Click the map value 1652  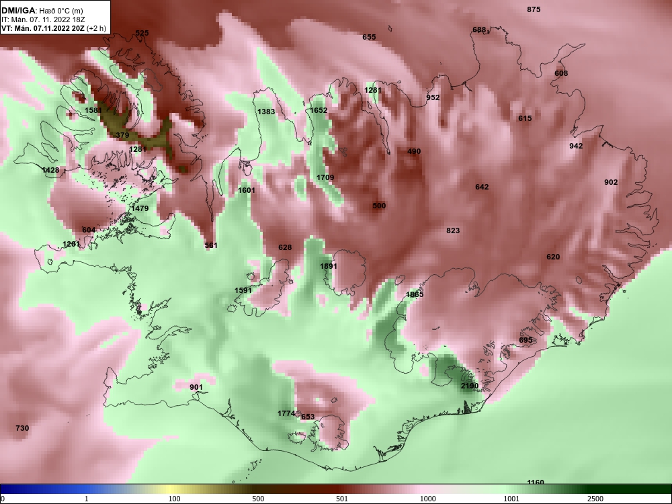(x=319, y=111)
